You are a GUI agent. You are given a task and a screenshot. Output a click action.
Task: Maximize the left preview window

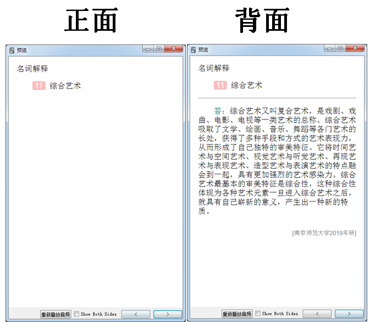[159, 49]
